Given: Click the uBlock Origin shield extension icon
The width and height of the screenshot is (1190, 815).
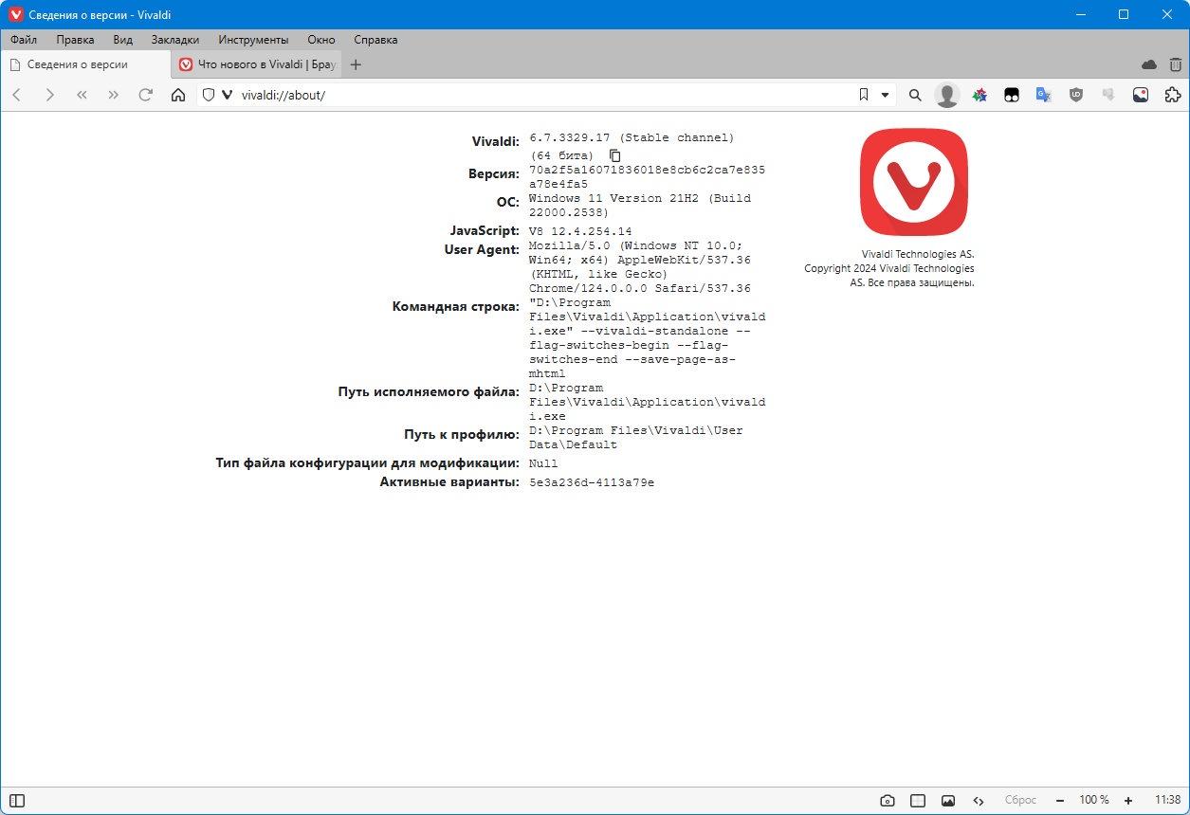Looking at the screenshot, I should coord(1075,95).
